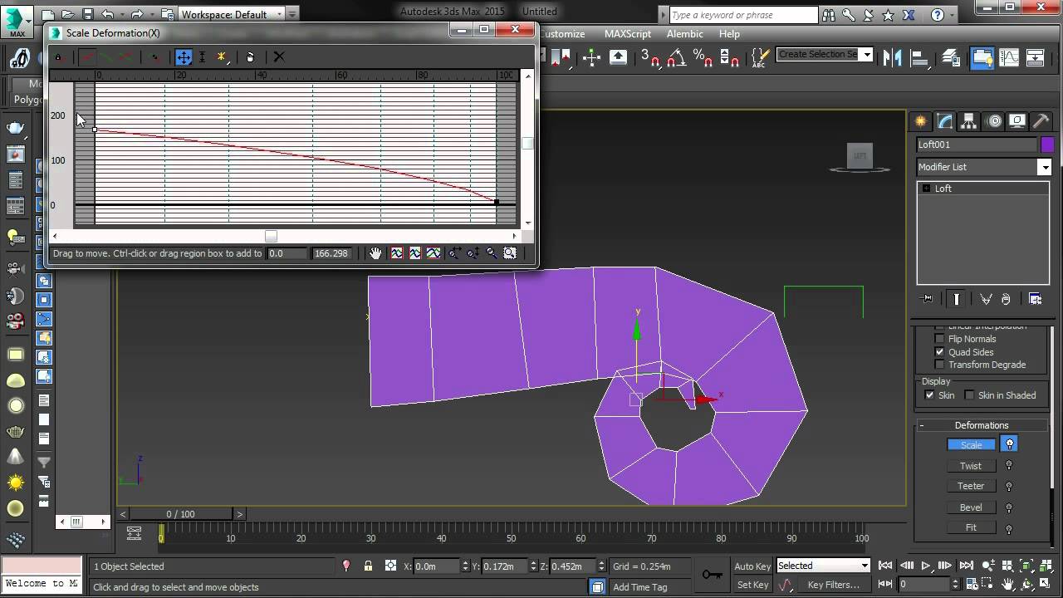The width and height of the screenshot is (1063, 598).
Task: Open the Help menu
Action: [x=729, y=34]
